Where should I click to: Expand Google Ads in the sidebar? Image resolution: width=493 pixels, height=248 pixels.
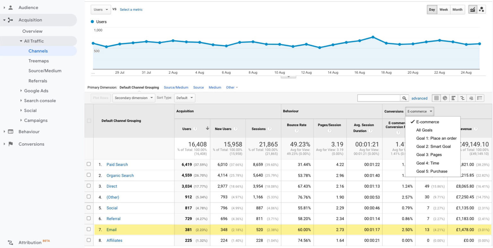coord(21,91)
